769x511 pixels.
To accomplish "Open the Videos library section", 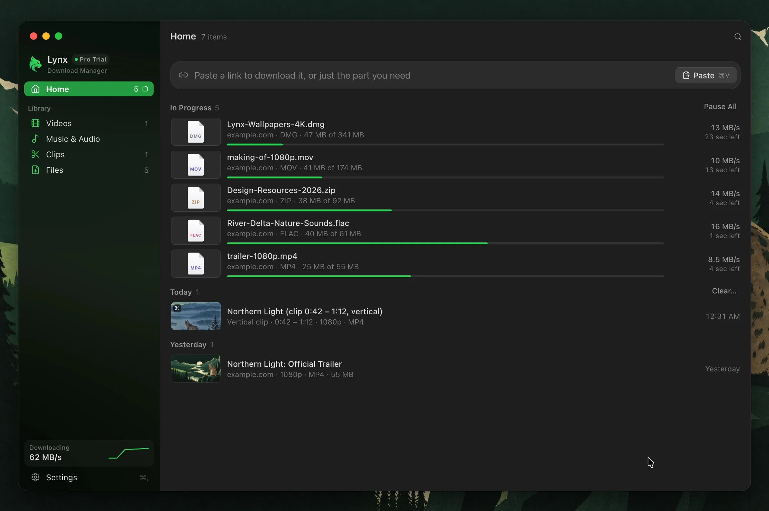I will click(x=89, y=124).
